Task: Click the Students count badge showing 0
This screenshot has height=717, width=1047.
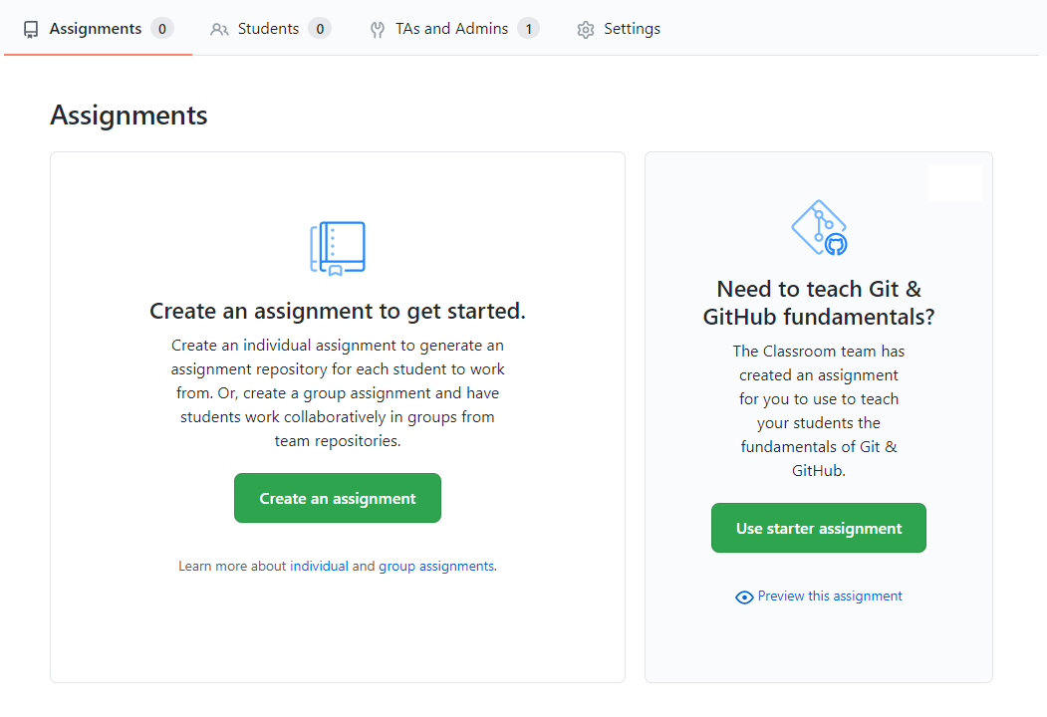Action: point(320,29)
